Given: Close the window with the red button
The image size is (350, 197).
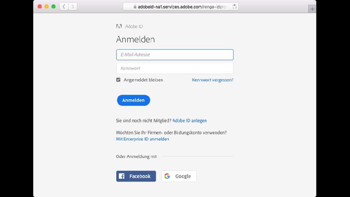Looking at the screenshot, I should point(40,6).
